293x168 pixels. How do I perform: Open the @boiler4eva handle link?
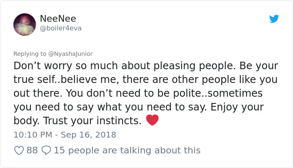point(60,28)
